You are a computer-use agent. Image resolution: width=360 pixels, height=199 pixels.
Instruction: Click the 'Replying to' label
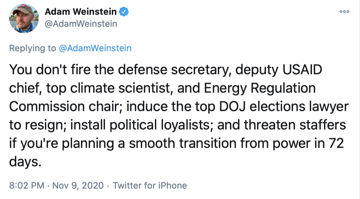32,48
